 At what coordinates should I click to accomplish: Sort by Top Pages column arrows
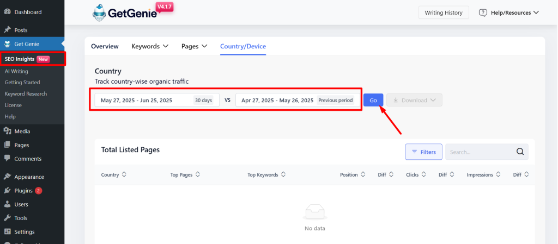(197, 174)
